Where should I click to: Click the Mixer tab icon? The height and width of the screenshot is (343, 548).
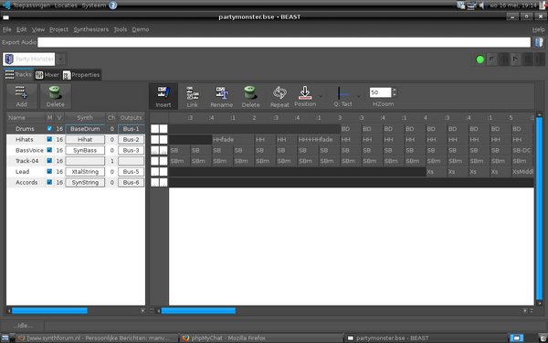click(39, 75)
